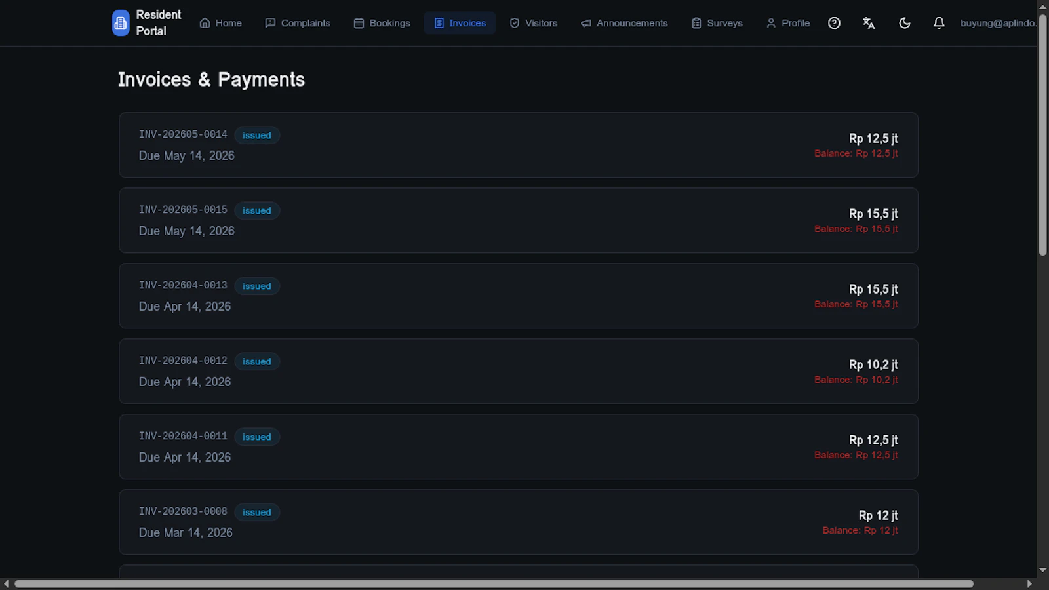The width and height of the screenshot is (1049, 590).
Task: Toggle dark mode moon icon
Action: point(904,23)
